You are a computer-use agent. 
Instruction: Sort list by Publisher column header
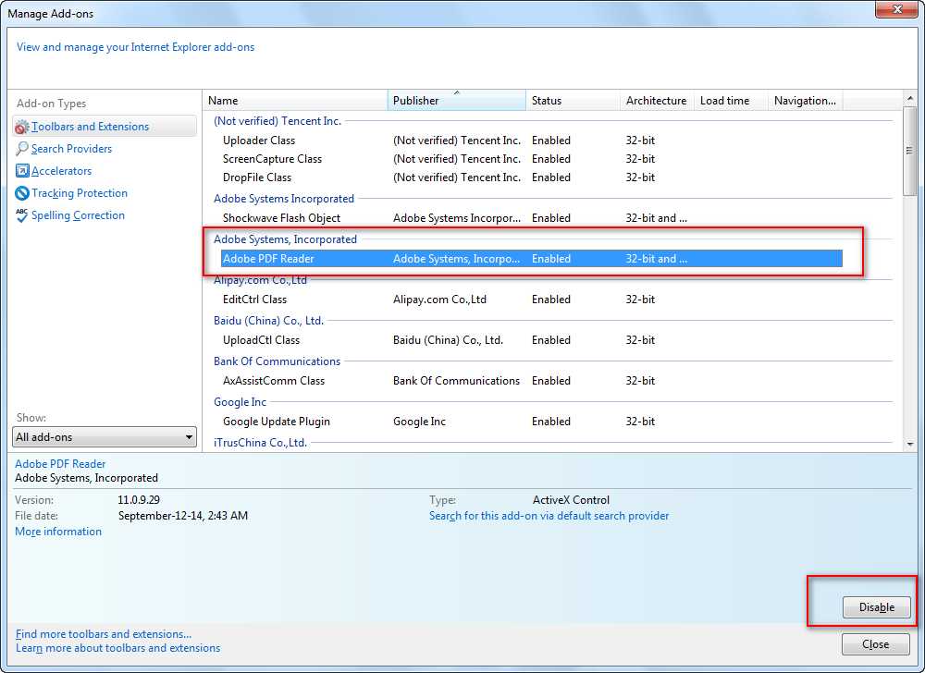tap(457, 101)
